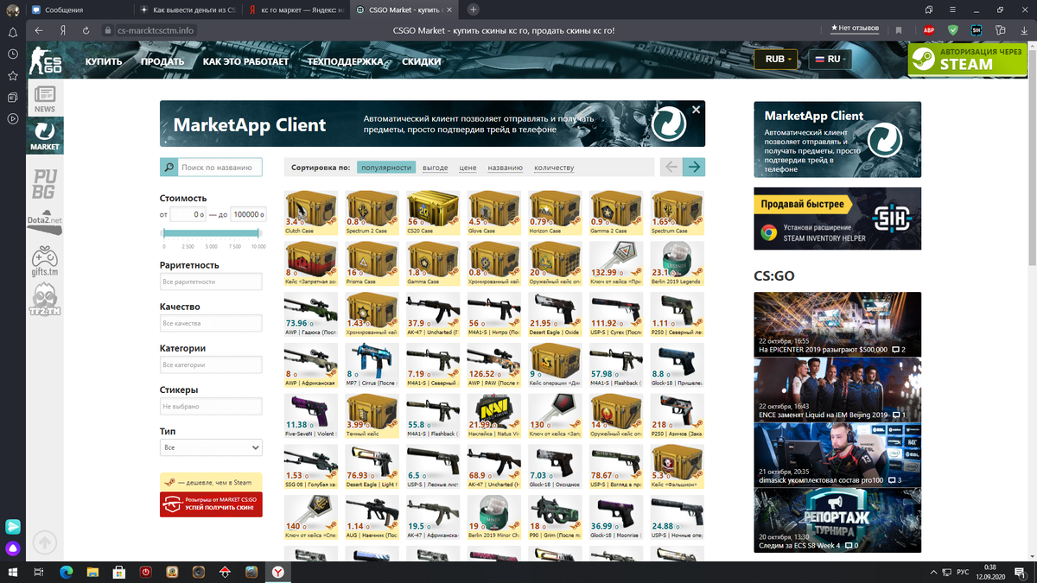This screenshot has width=1037, height=583.
Task: Click the Yandex Я home button
Action: click(63, 30)
